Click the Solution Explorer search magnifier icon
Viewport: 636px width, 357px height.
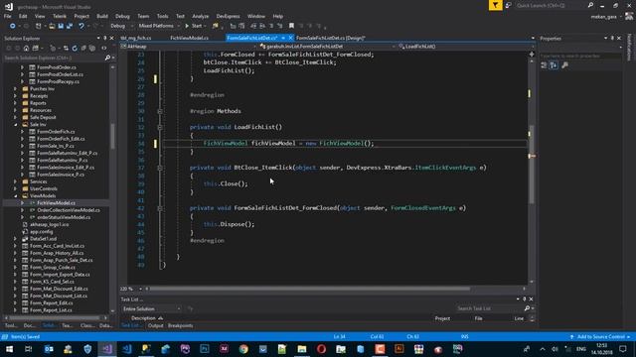(107, 58)
